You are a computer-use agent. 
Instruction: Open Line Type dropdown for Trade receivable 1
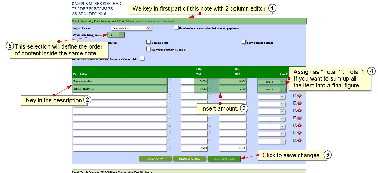pyautogui.click(x=271, y=82)
